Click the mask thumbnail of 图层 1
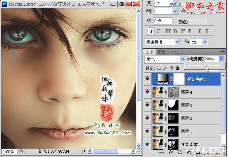 click(x=173, y=131)
